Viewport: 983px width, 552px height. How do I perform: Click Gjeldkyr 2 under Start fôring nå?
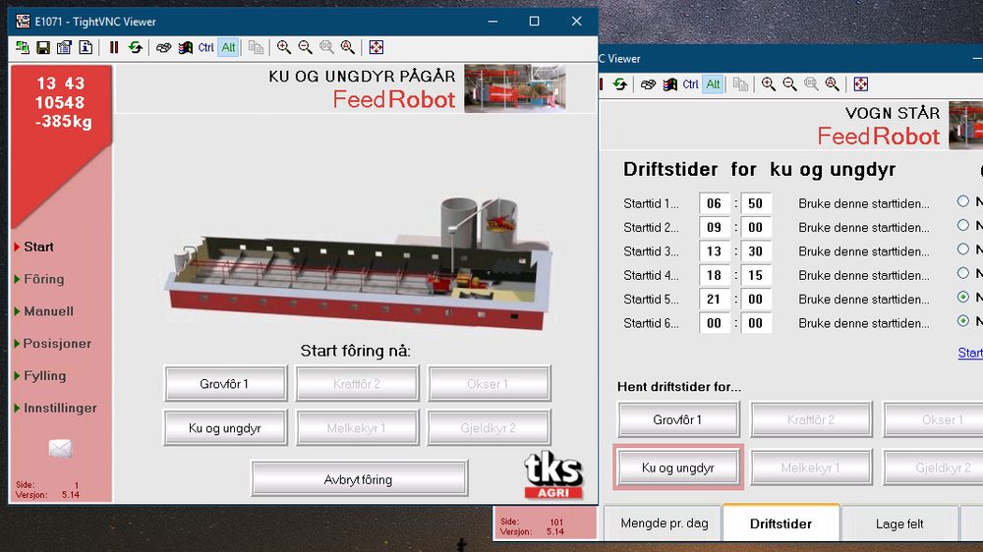click(489, 428)
